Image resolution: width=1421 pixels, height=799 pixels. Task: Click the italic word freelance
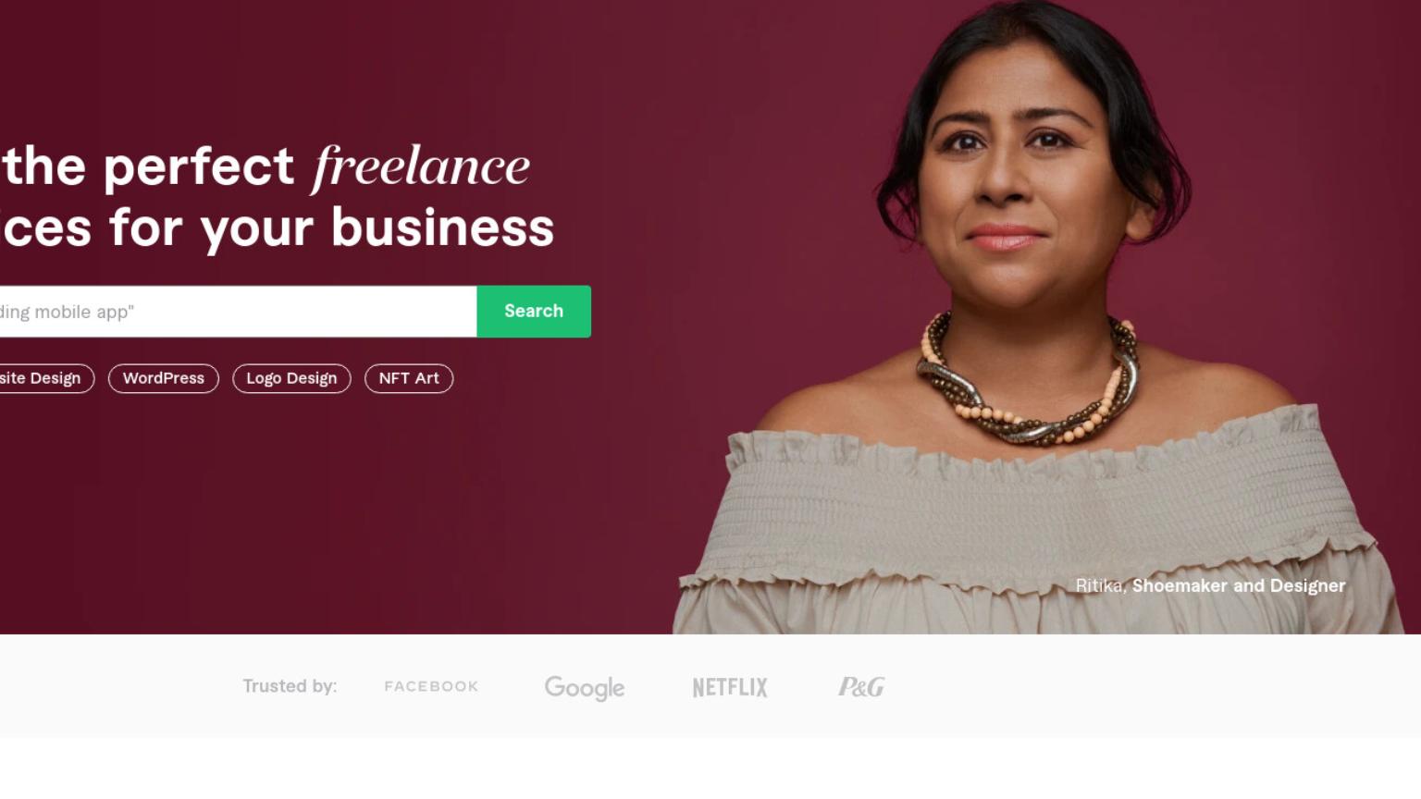click(421, 166)
